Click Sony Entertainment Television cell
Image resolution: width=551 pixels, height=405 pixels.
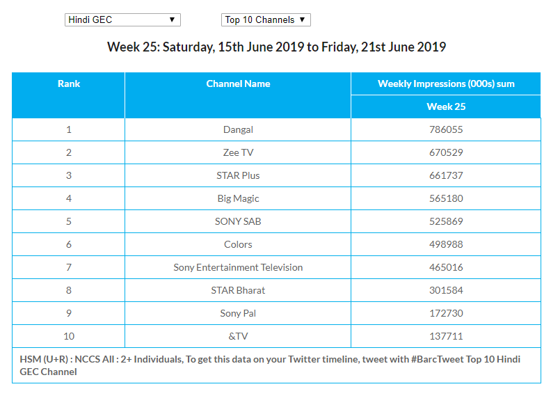[238, 267]
